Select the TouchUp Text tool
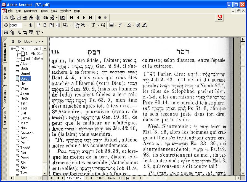 (38, 33)
